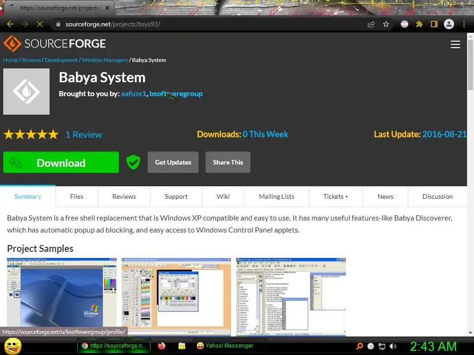The image size is (474, 355).
Task: Go to the Wiki tab
Action: click(x=223, y=196)
